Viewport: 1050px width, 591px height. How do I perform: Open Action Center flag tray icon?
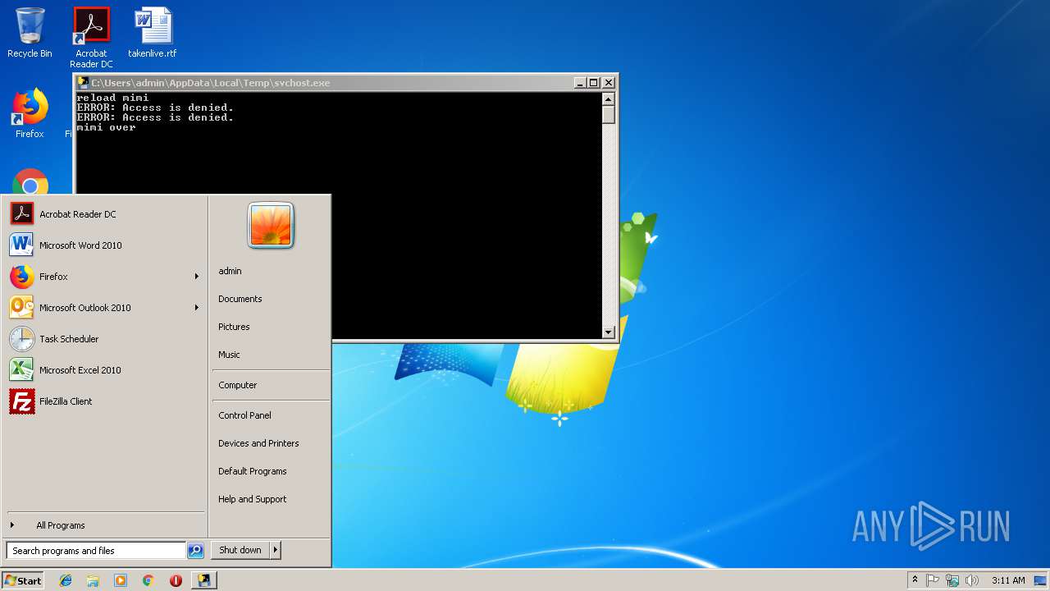coord(933,580)
